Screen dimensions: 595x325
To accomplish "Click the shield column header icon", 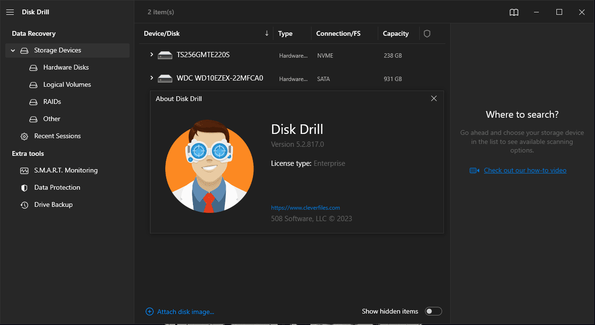I will coord(427,33).
